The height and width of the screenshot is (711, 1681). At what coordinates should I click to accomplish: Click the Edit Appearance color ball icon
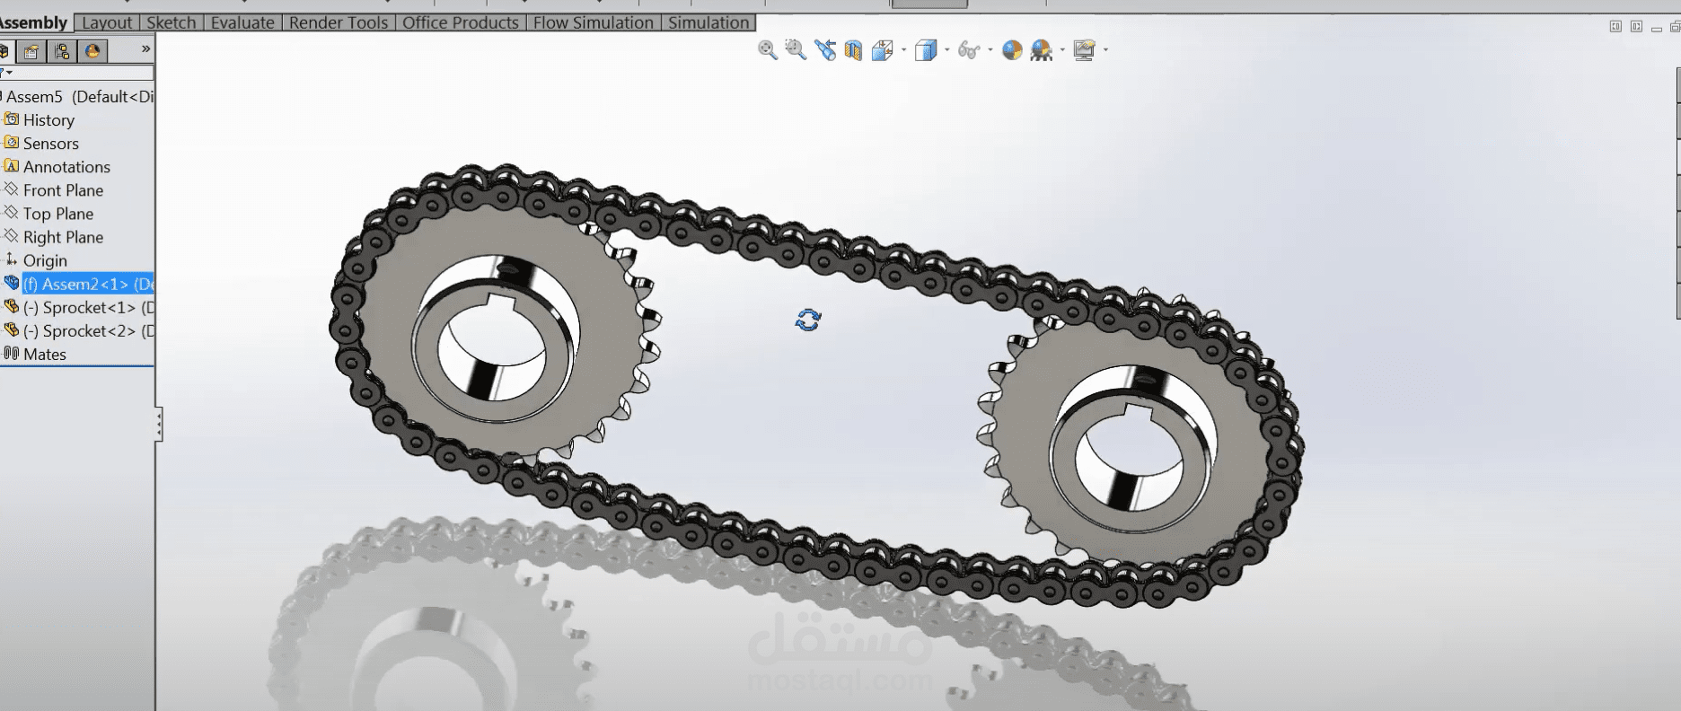tap(1012, 50)
